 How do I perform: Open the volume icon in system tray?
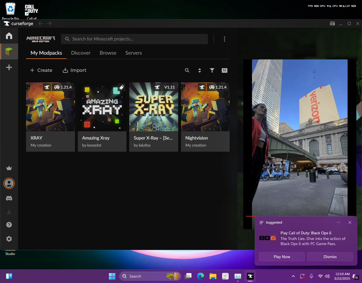click(x=327, y=276)
